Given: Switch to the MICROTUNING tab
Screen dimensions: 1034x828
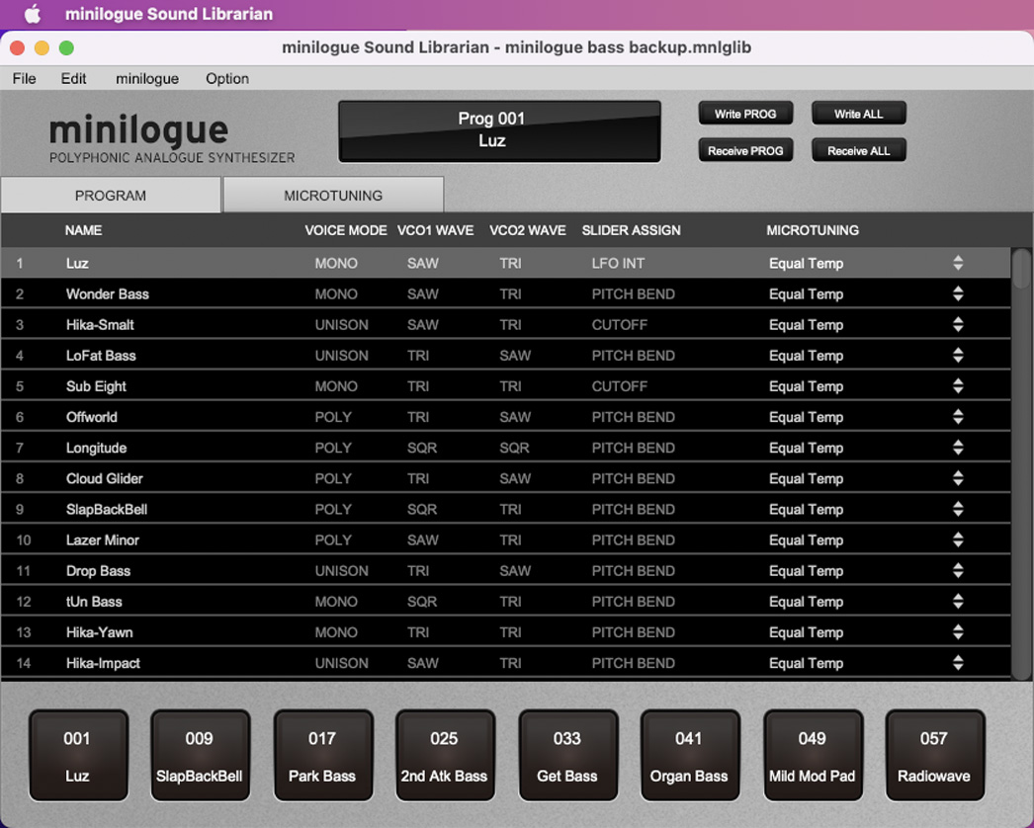Looking at the screenshot, I should [x=333, y=195].
